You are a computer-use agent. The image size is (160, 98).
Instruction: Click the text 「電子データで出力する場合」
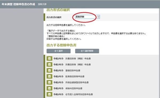pos(61,31)
